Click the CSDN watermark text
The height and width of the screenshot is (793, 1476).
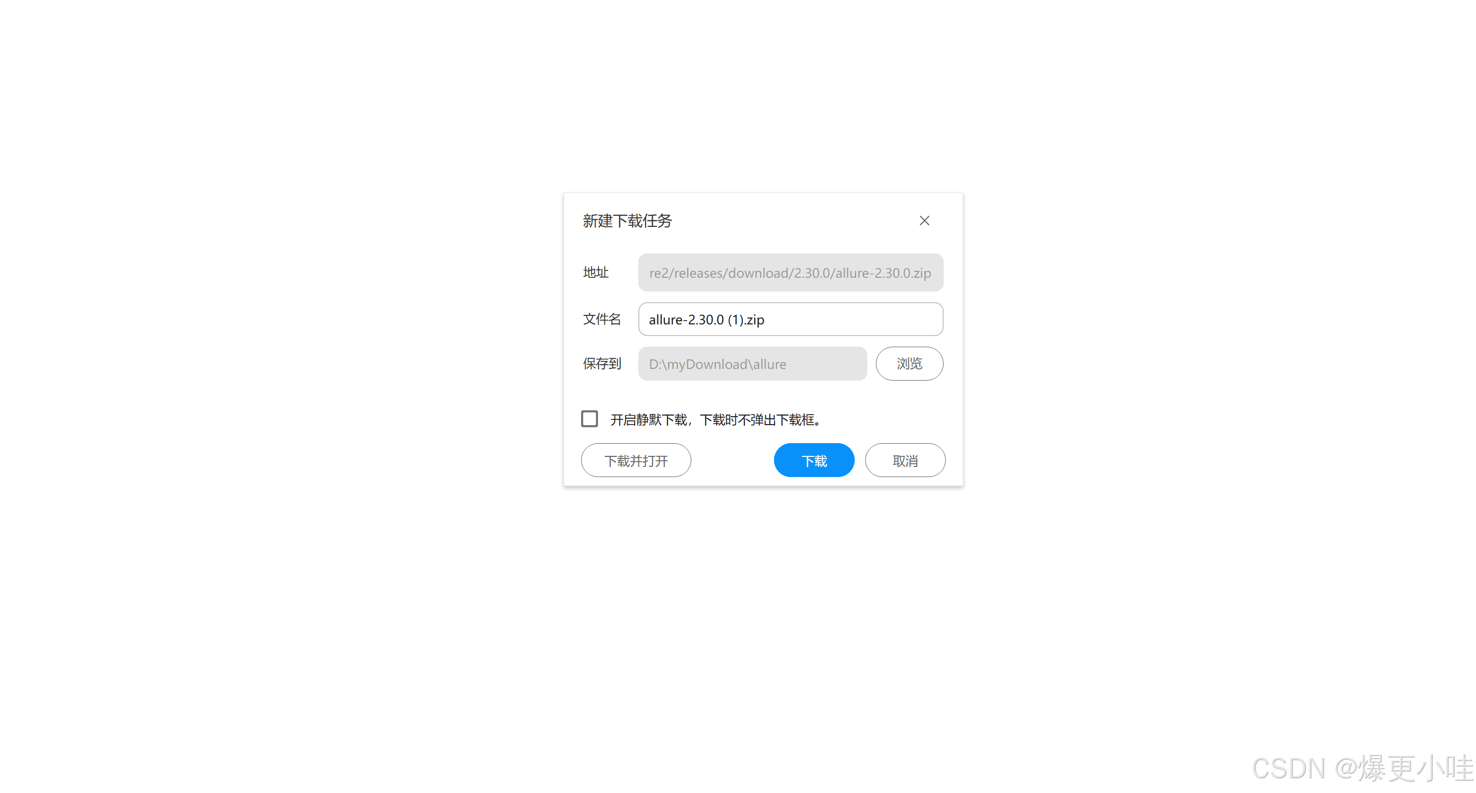pyautogui.click(x=1289, y=769)
